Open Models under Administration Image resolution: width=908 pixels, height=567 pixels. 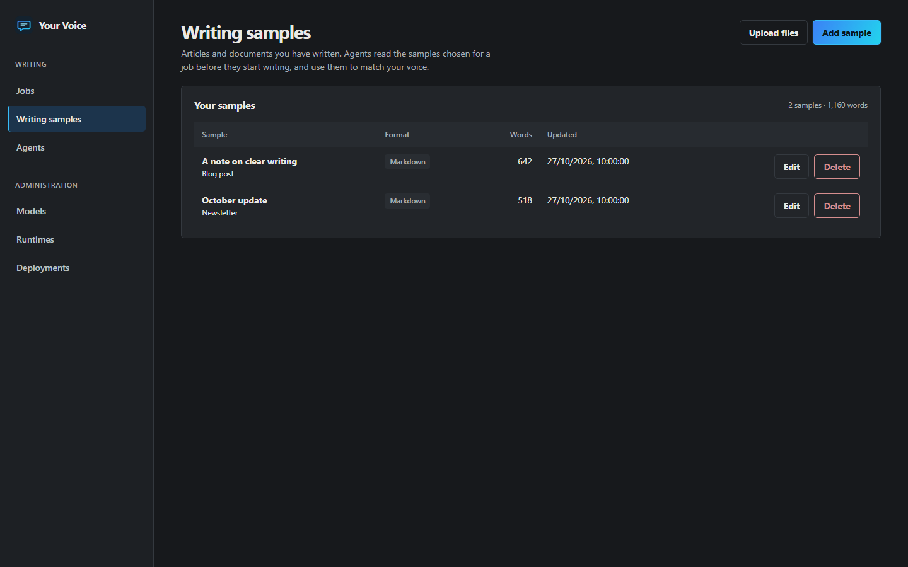(76, 211)
